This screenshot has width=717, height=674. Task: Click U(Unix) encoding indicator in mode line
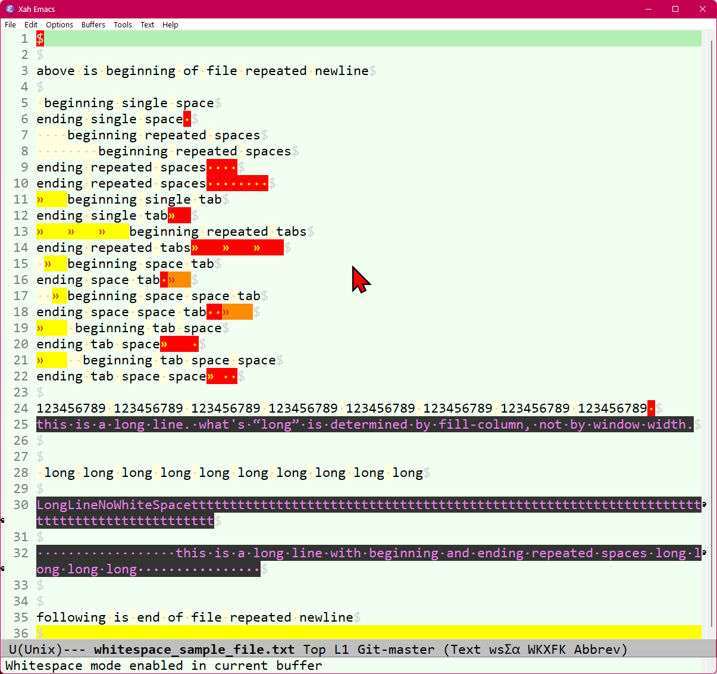point(36,649)
